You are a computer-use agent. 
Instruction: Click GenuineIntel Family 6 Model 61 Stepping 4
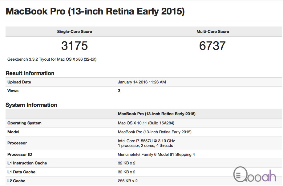point(156,155)
